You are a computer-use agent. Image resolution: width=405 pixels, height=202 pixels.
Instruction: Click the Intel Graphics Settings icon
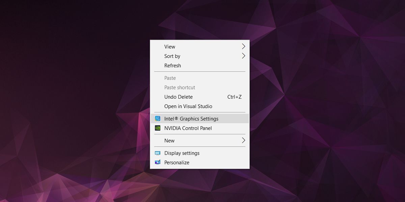tap(158, 119)
